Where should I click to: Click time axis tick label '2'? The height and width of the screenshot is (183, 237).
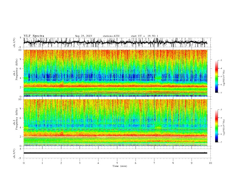pyautogui.click(x=61, y=163)
